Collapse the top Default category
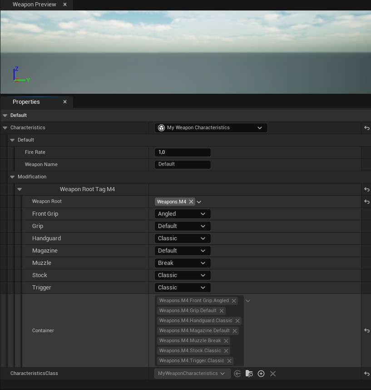 tap(5, 116)
